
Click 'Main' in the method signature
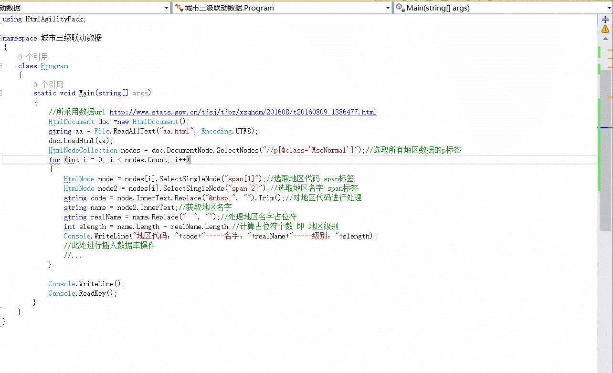coord(87,93)
